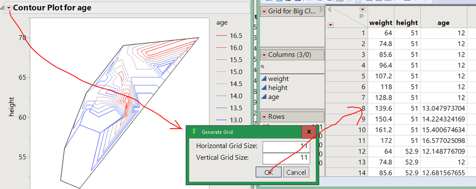Select row number 12 in data table
476x189 pixels.
click(x=346, y=152)
